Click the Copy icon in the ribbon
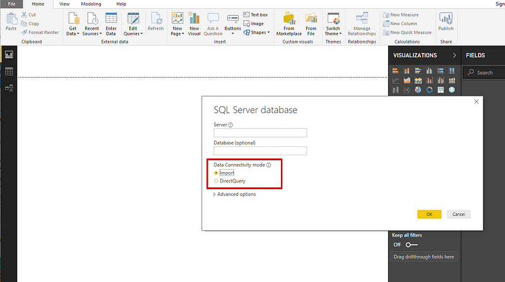The height and width of the screenshot is (282, 505). click(x=24, y=23)
